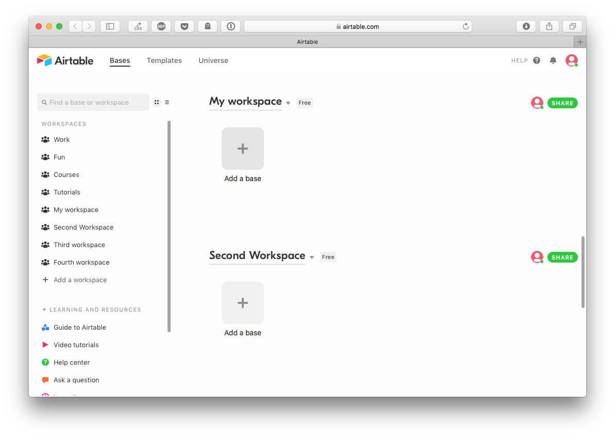
Task: Switch to the Universe tab
Action: tap(213, 60)
